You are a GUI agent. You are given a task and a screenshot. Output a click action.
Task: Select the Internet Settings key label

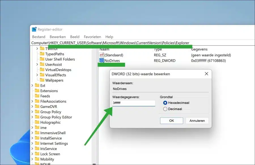pos(54,144)
